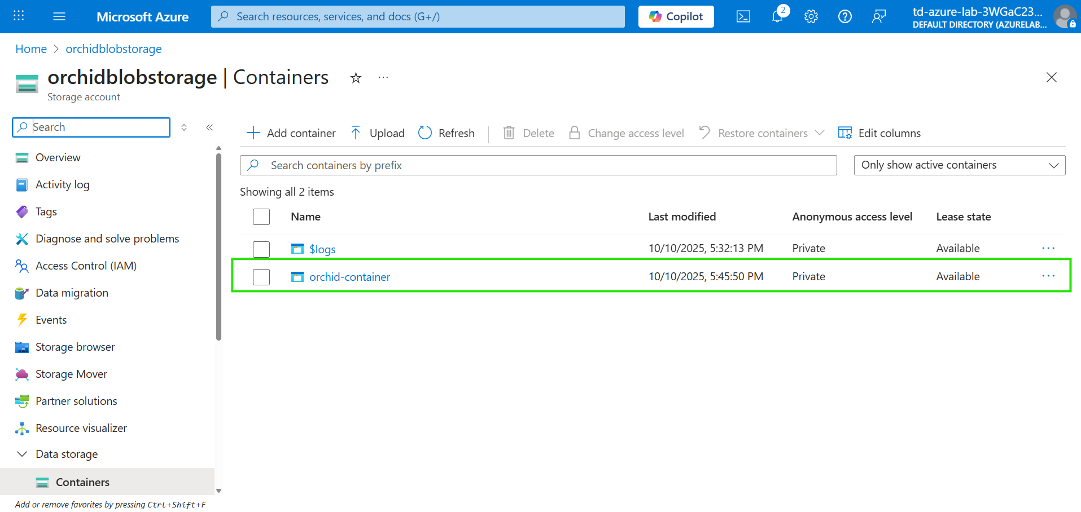This screenshot has width=1081, height=512.
Task: Open more options for orchid-container row
Action: [1048, 276]
